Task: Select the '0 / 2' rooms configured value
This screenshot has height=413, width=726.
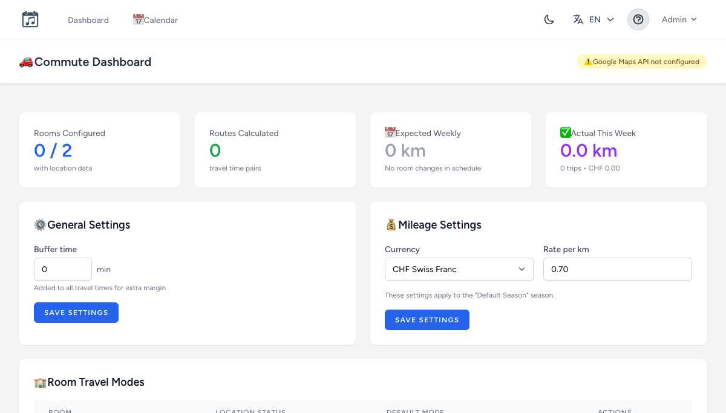Action: pos(53,150)
